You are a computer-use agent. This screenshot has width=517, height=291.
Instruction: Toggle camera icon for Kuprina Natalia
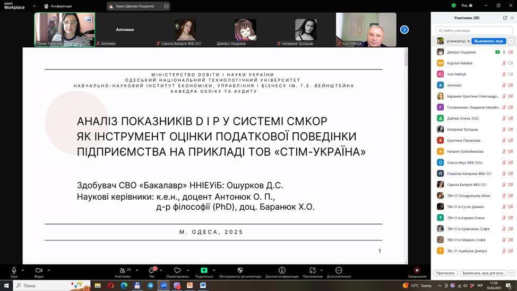click(511, 63)
